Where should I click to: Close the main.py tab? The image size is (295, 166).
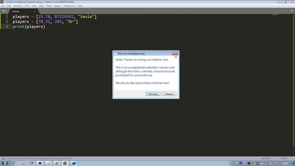click(x=35, y=11)
